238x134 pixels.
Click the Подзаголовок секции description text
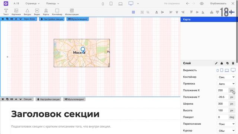click(x=61, y=127)
